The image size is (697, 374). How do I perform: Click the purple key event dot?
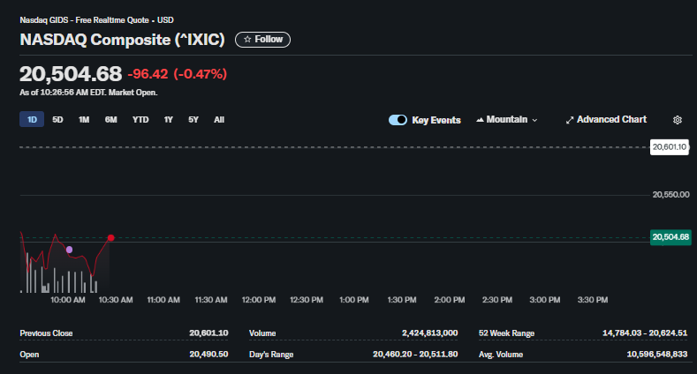click(x=69, y=250)
